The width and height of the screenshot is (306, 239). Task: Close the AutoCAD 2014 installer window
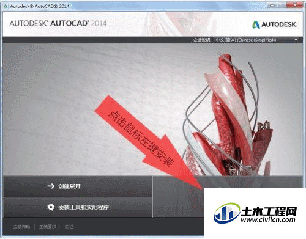[295, 5]
